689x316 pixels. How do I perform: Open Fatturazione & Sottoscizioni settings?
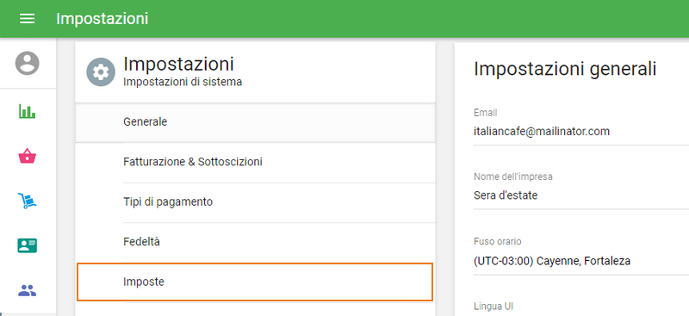click(255, 162)
